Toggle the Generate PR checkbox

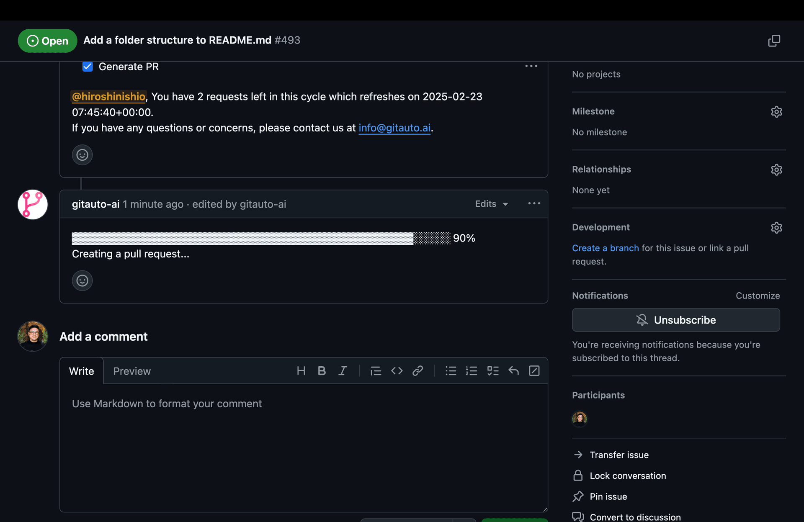click(88, 67)
